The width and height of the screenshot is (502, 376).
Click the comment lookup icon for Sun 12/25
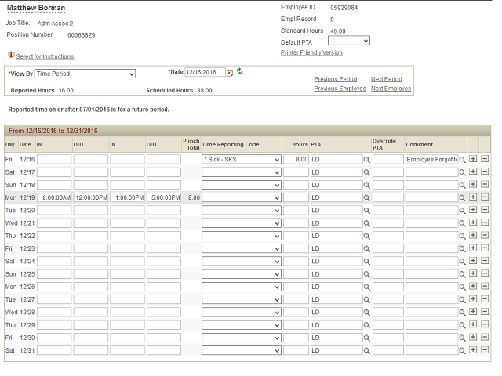coord(463,274)
